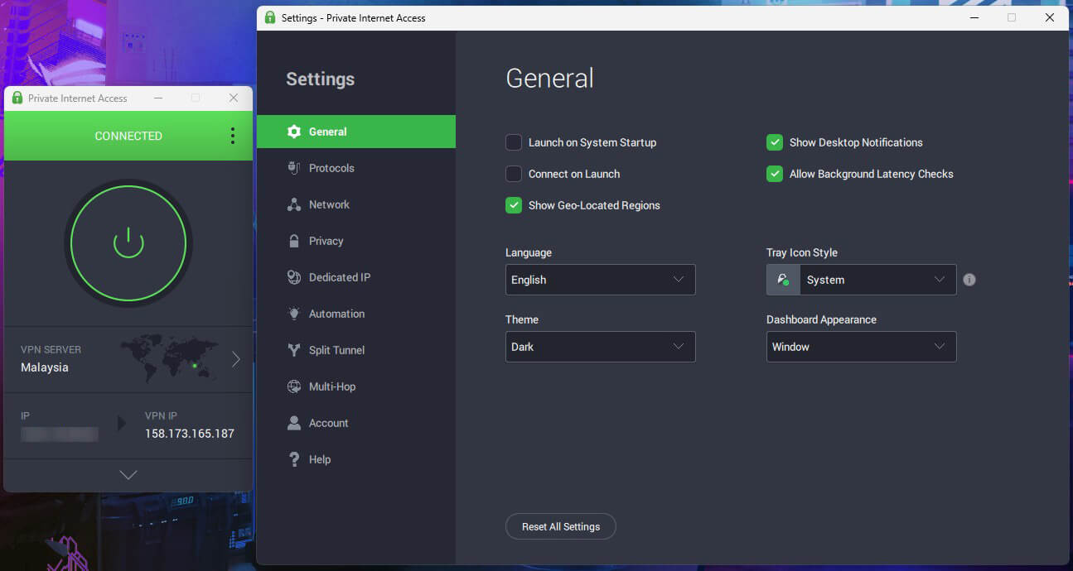Click the green lock icon in Settings title bar
1073x571 pixels.
pyautogui.click(x=270, y=17)
